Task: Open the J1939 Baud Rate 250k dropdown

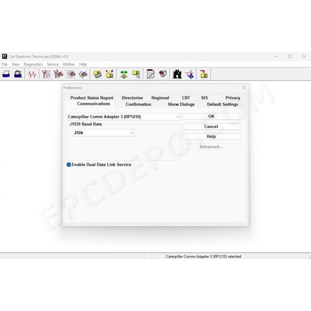Action: 104,133
